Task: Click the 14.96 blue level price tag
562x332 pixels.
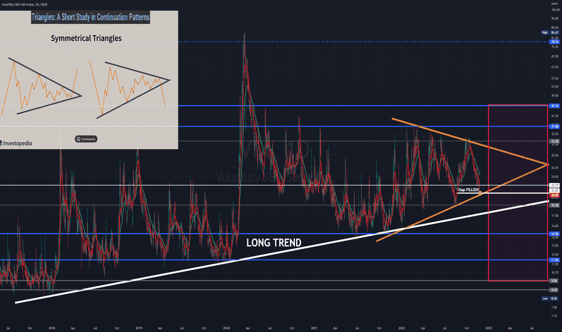Action: pyautogui.click(x=555, y=234)
